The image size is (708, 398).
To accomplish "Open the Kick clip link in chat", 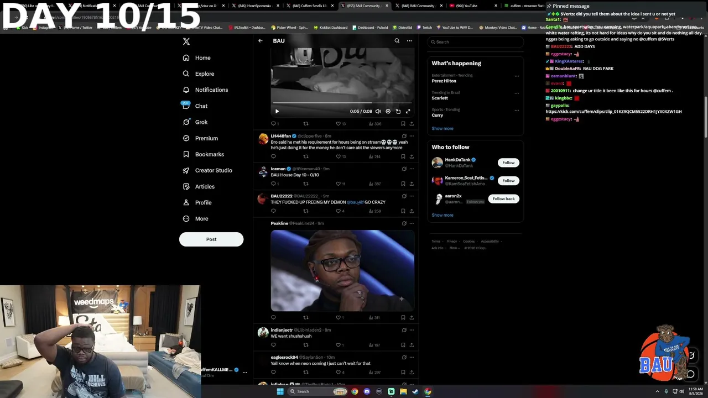I will [x=613, y=112].
